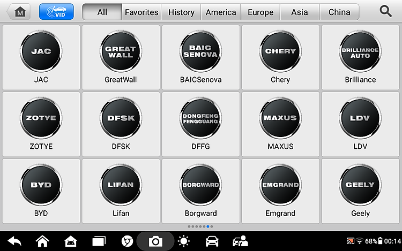Viewport: 402px width, 251px height.
Task: Switch to the Favorites tab
Action: [142, 12]
